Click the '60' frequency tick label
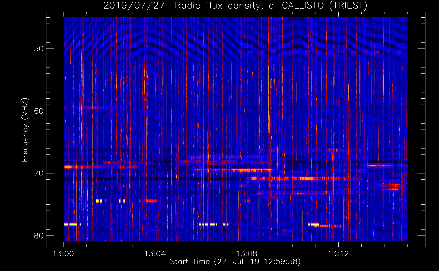 click(x=39, y=111)
